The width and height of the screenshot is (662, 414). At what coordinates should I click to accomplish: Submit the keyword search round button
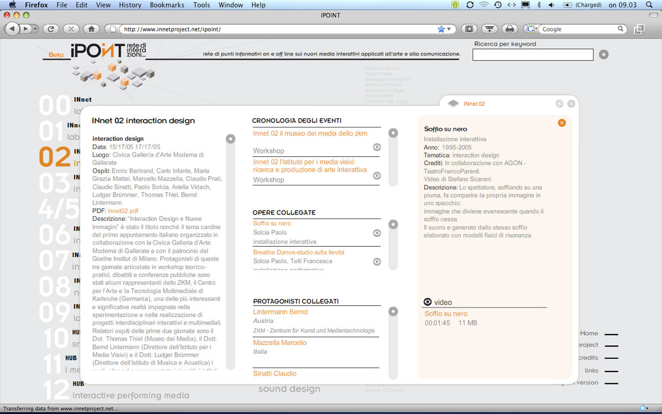coord(604,55)
